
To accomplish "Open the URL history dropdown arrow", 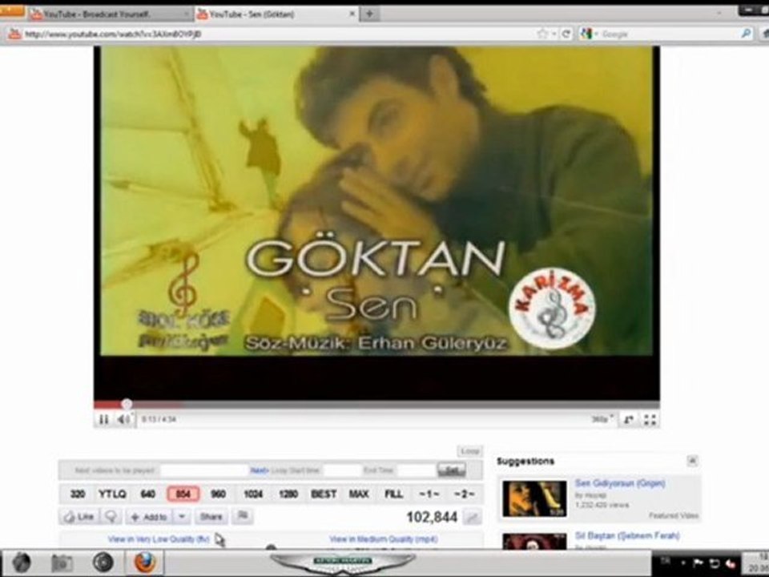I will [554, 34].
